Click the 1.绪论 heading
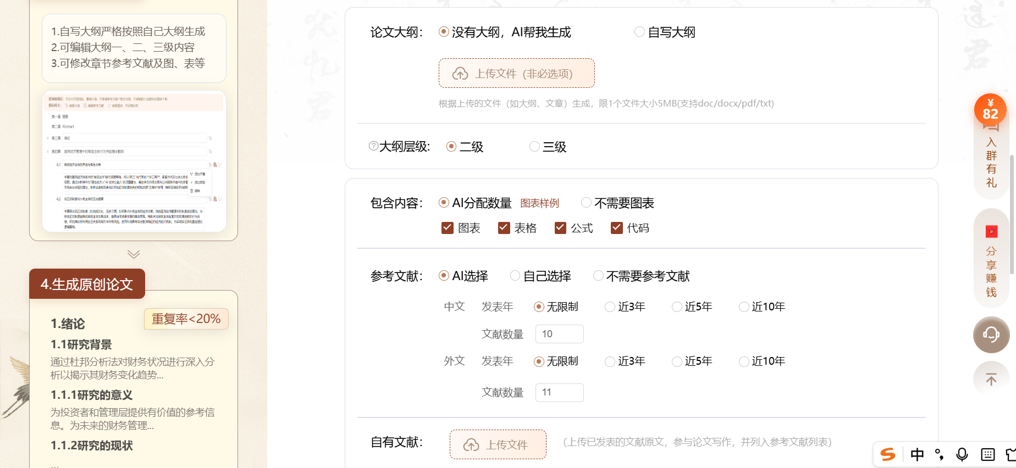This screenshot has height=468, width=1016. 68,324
